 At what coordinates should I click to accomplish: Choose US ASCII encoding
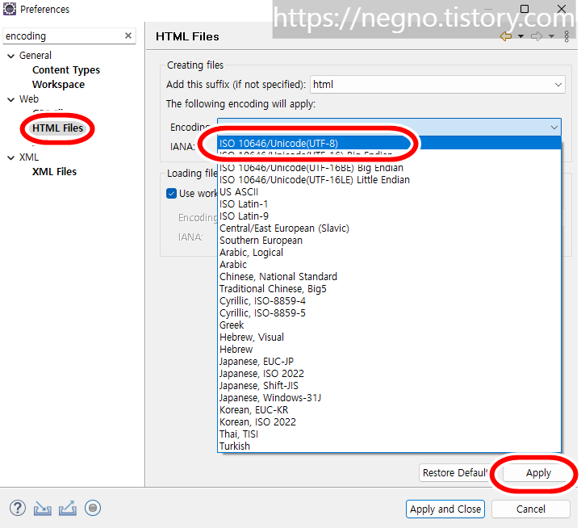tap(389, 192)
